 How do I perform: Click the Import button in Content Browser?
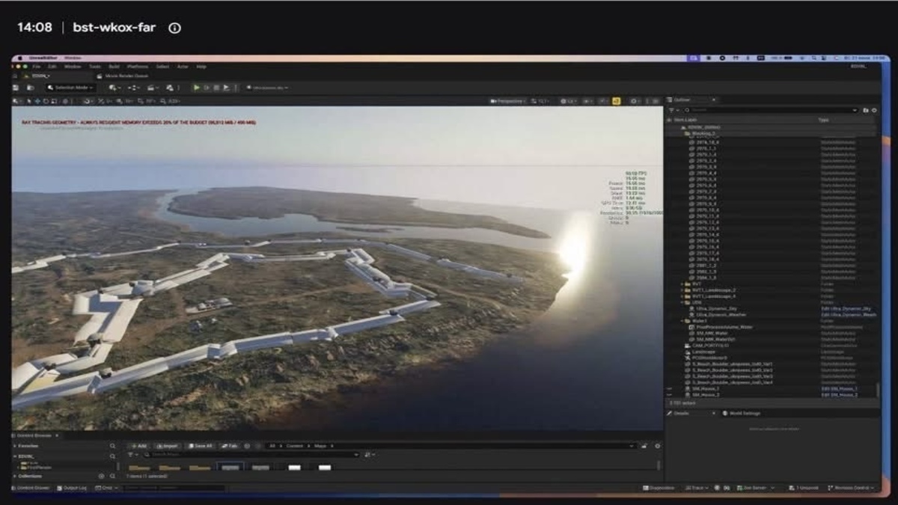[167, 446]
